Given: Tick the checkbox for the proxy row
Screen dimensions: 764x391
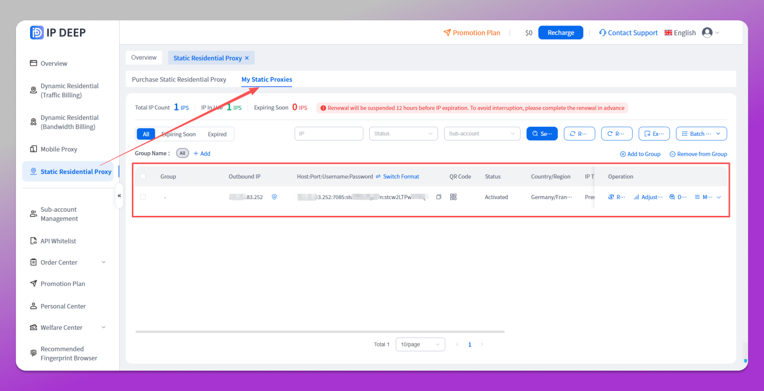Looking at the screenshot, I should pyautogui.click(x=143, y=197).
